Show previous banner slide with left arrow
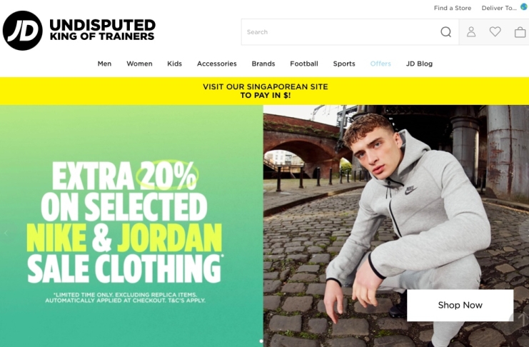 coord(6,233)
